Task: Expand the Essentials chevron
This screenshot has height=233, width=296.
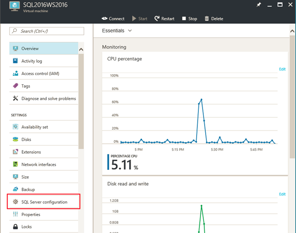Action: (x=130, y=31)
